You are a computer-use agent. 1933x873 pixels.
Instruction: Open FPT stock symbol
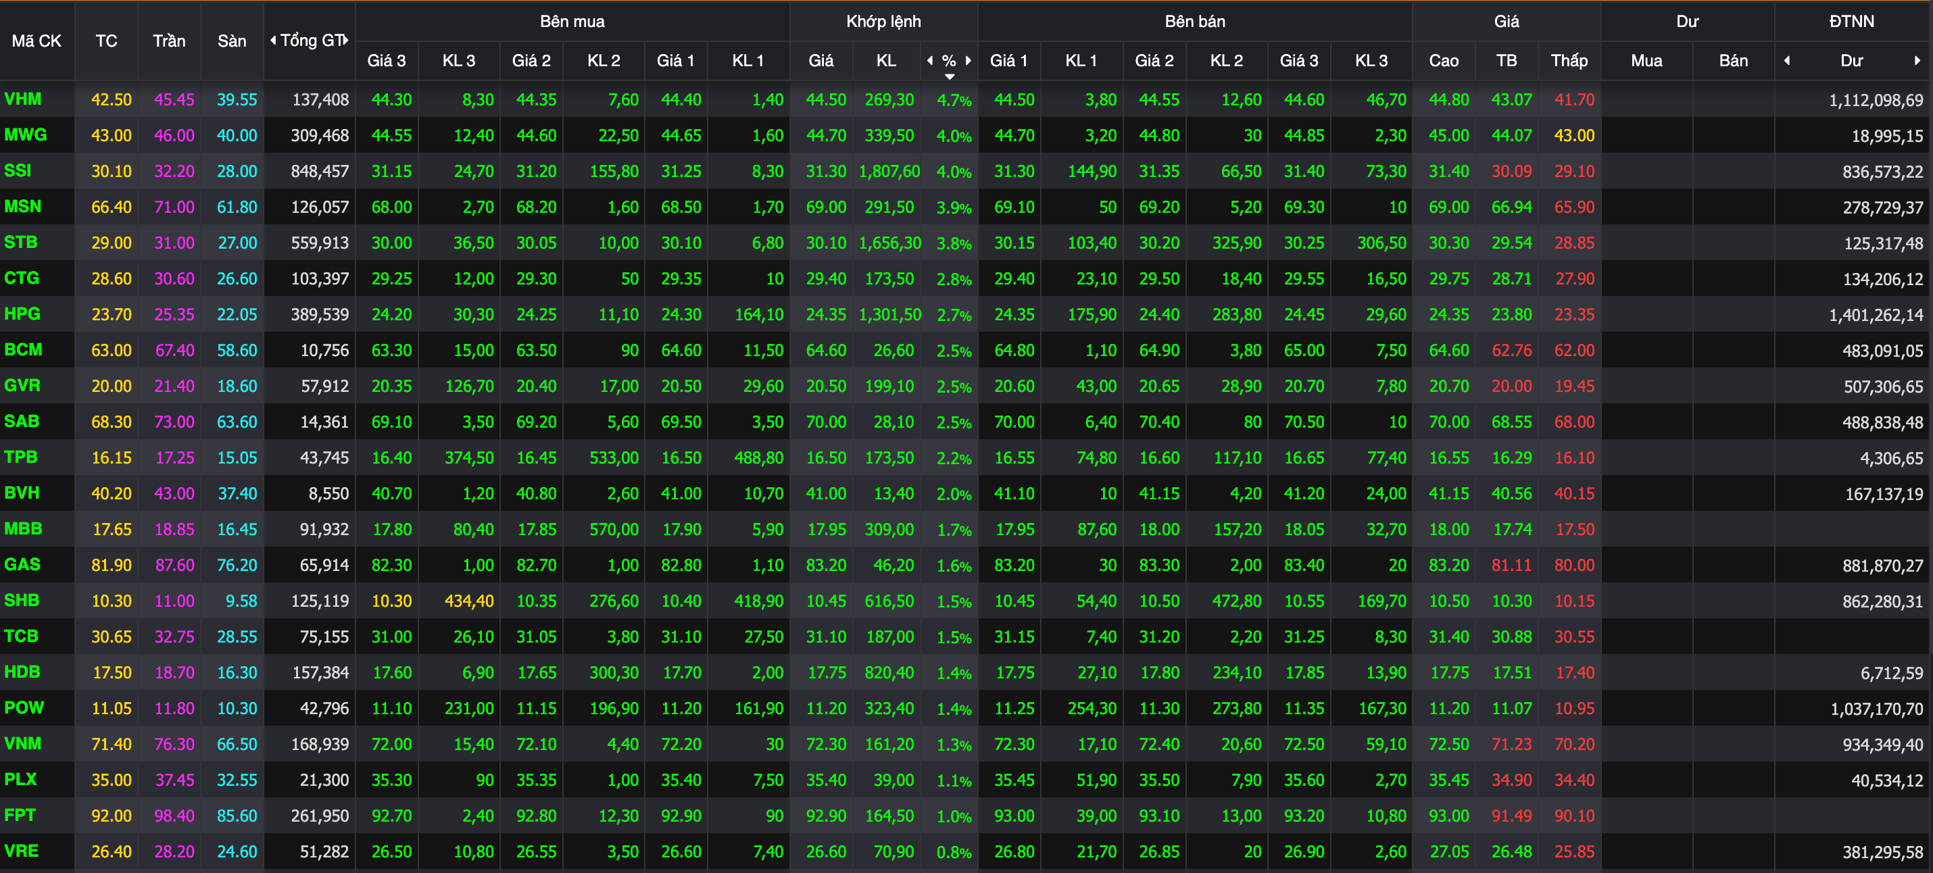coord(20,816)
